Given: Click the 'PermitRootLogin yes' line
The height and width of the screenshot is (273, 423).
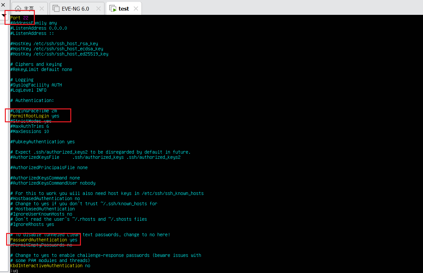Looking at the screenshot, I should [x=35, y=116].
